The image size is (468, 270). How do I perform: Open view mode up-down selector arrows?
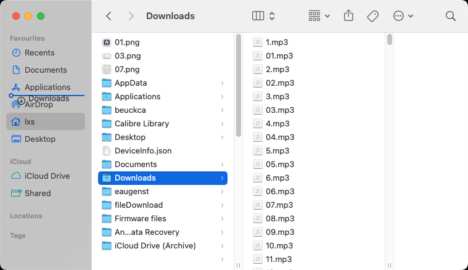pyautogui.click(x=271, y=16)
